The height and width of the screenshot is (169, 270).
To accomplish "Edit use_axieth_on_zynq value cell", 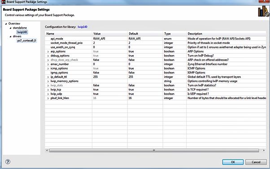I will point(110,47).
